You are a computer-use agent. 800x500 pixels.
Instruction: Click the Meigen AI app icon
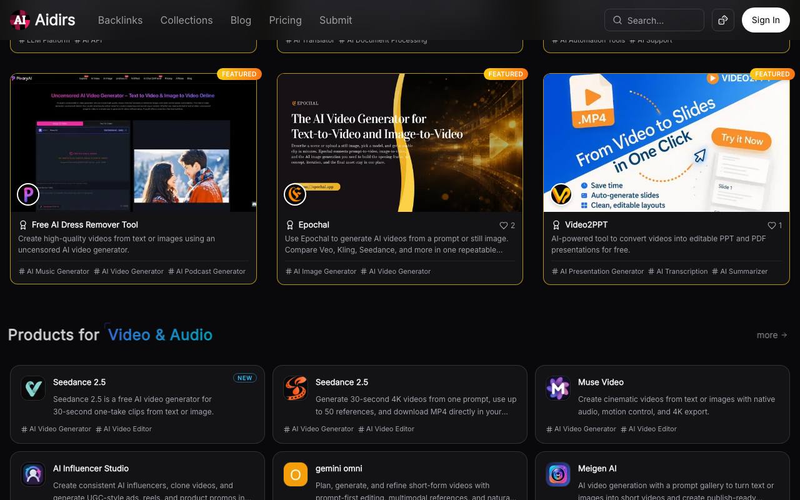pos(558,474)
